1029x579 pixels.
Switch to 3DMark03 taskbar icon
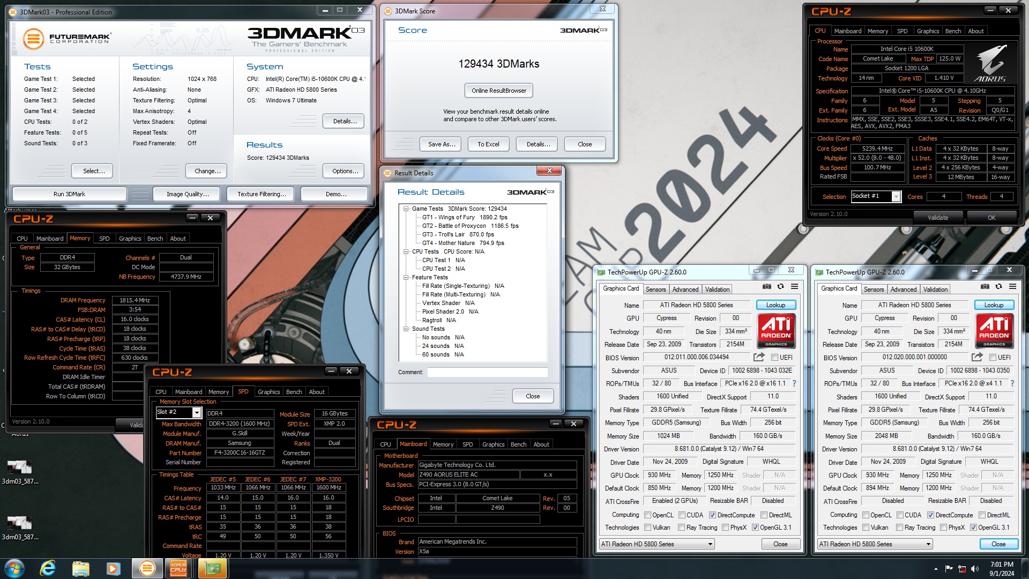[147, 568]
